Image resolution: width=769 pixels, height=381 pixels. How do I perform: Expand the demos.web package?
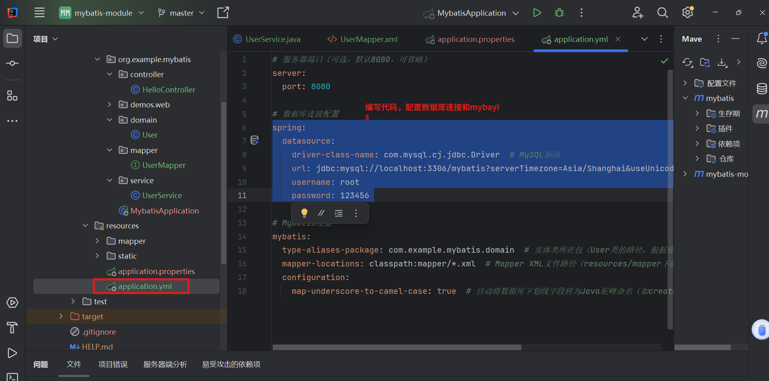[109, 105]
